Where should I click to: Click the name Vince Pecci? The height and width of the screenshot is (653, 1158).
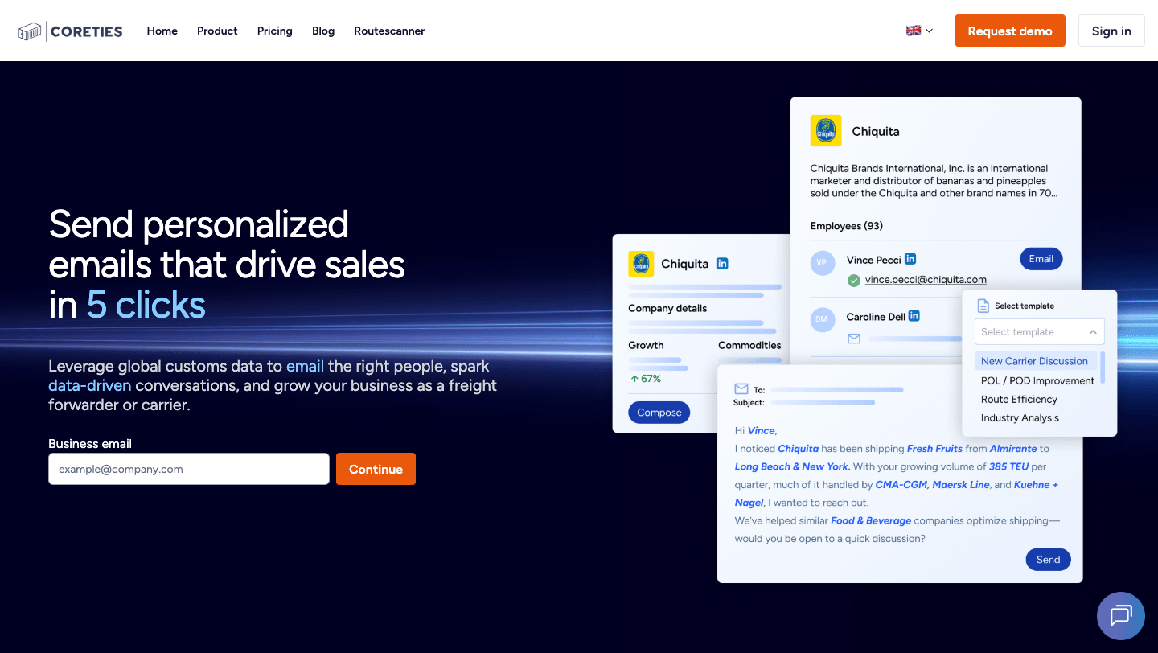tap(873, 260)
